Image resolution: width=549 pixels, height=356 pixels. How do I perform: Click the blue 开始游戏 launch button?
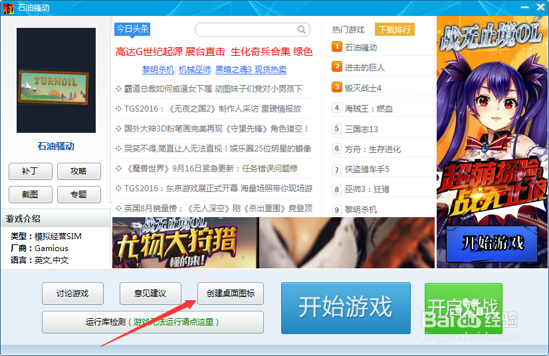(346, 308)
